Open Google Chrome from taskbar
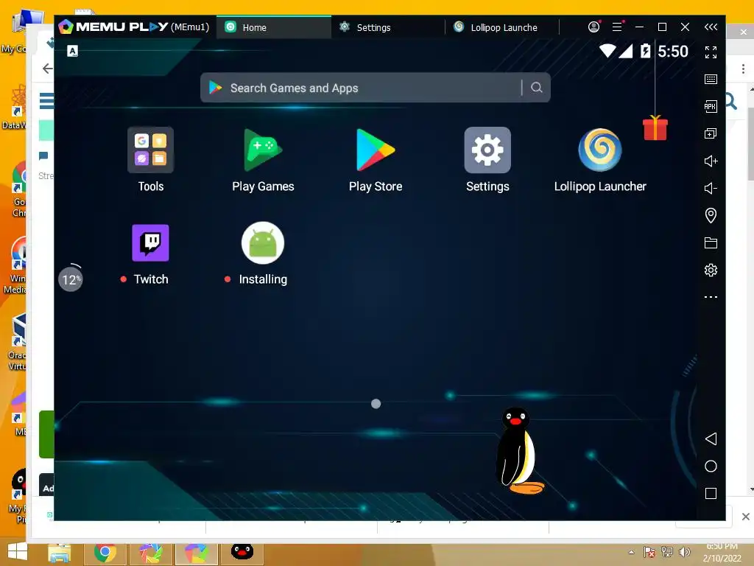Viewport: 754px width, 566px height. pos(105,553)
